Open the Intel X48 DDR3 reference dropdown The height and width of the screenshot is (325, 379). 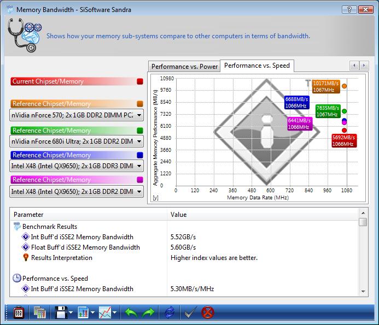[x=77, y=166]
